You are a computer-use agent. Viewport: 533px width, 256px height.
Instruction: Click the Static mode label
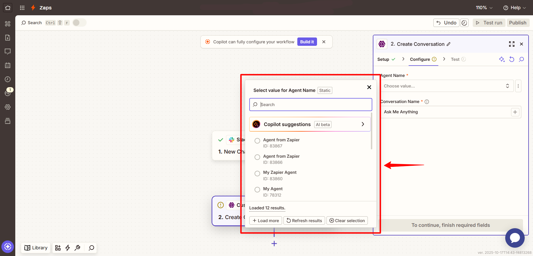pos(325,91)
